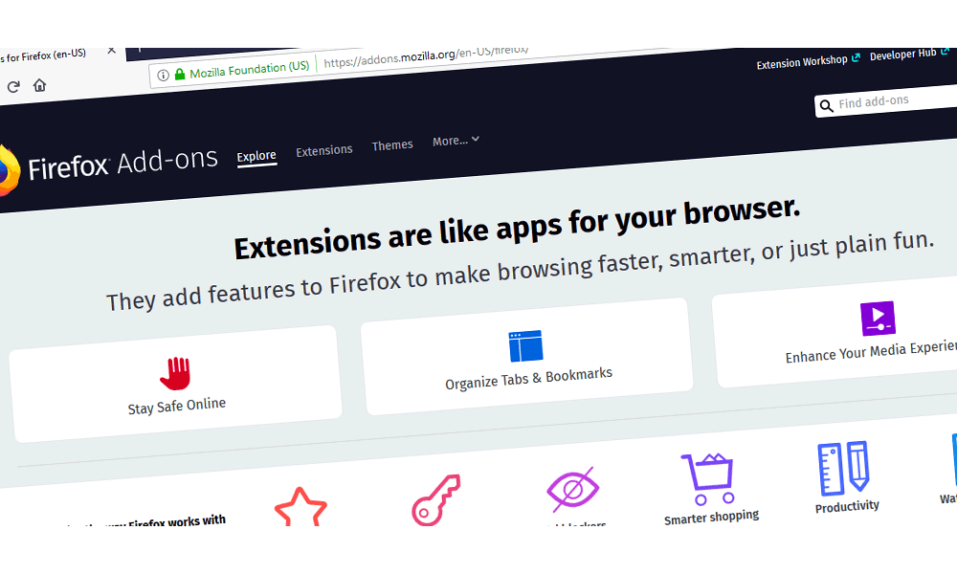The width and height of the screenshot is (957, 574).
Task: Open the browser home icon
Action: click(x=38, y=84)
